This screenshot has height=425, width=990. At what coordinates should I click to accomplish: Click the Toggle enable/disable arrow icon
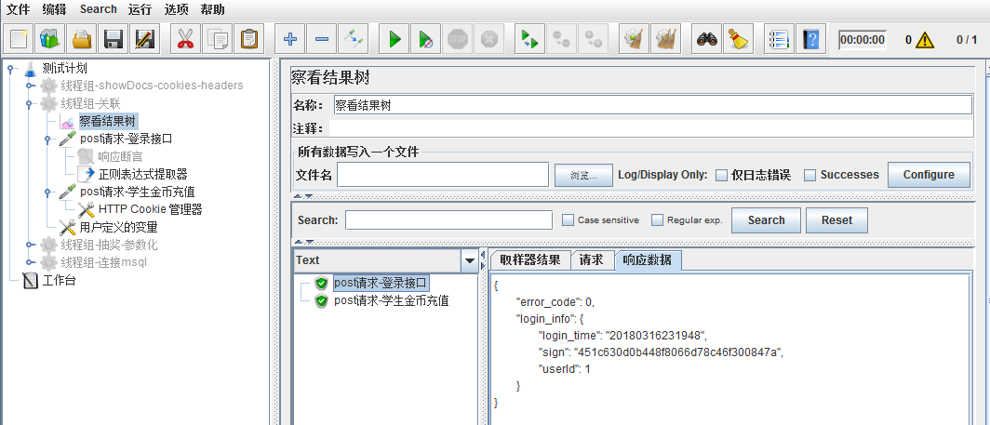(x=353, y=40)
